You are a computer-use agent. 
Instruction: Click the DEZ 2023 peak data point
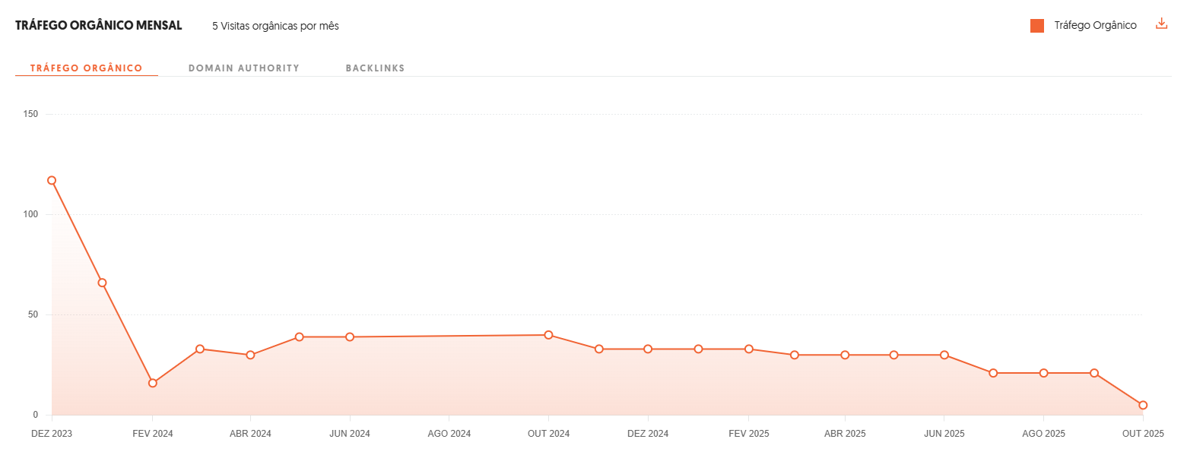tap(52, 181)
